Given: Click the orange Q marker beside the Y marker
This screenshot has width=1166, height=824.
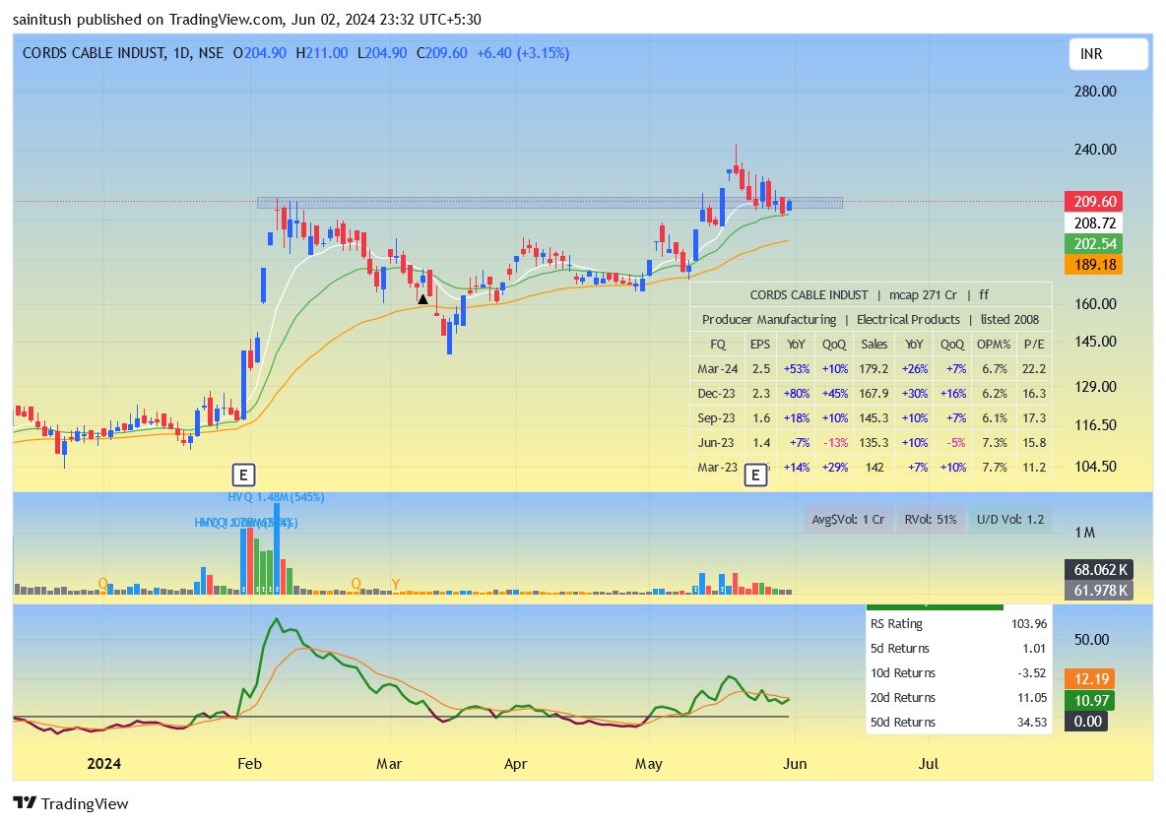Looking at the screenshot, I should (356, 584).
